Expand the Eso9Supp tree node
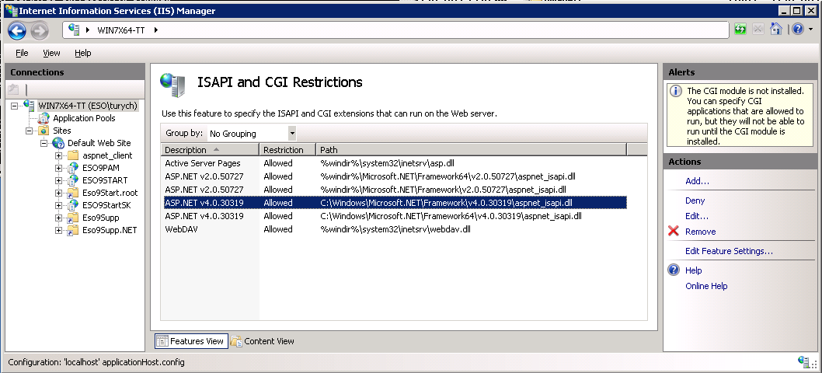822x373 pixels. [x=59, y=218]
